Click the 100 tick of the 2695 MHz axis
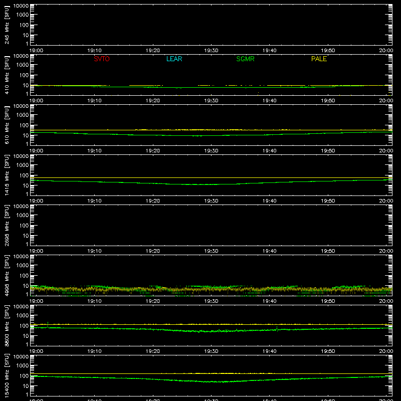Image resolution: width=401 pixels, height=401 pixels. tap(24, 226)
